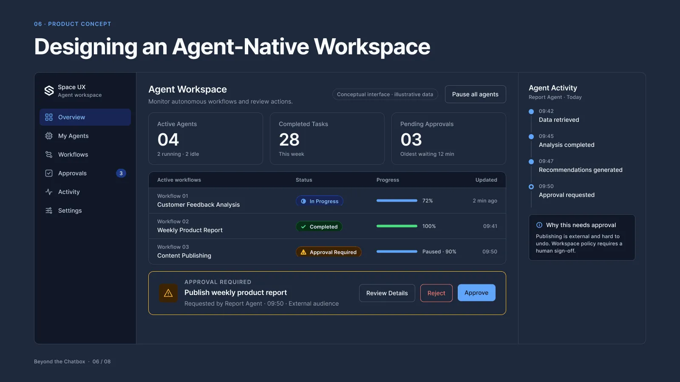Select the 09:42 Data retrieved timeline dot
The image size is (680, 382).
(531, 112)
